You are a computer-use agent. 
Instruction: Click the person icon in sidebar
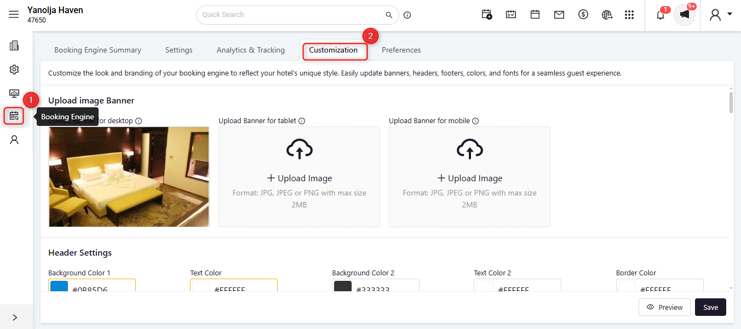tap(14, 140)
